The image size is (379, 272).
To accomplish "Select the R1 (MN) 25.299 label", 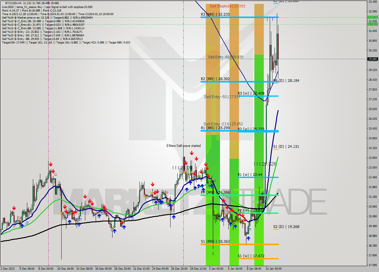I will [215, 128].
